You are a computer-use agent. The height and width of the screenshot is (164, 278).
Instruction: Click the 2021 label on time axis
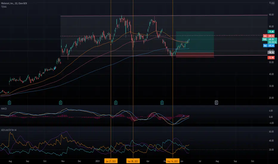(98, 161)
